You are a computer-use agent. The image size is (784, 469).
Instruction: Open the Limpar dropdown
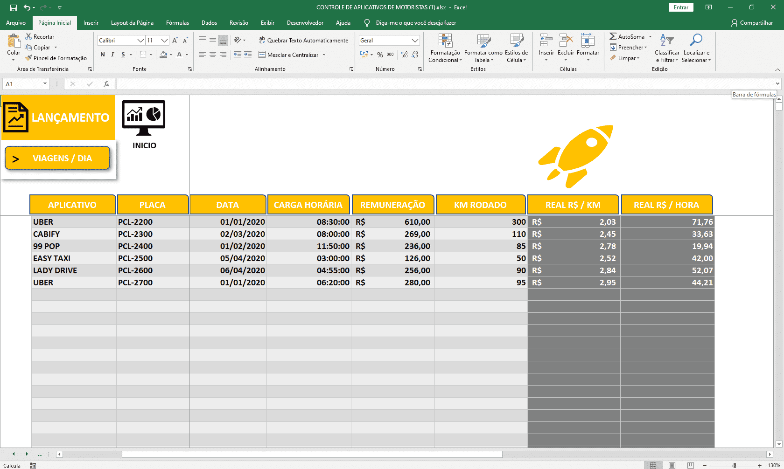click(625, 58)
